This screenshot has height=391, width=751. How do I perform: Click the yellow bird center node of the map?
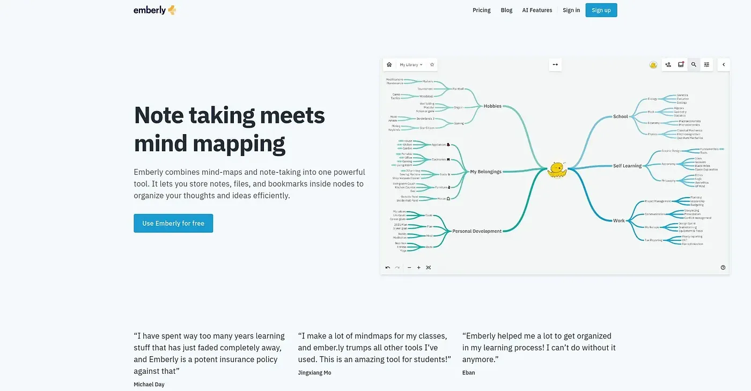click(557, 169)
